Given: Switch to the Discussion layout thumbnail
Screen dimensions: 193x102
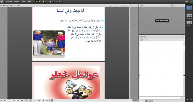Looking at the screenshot, I should [189, 15].
